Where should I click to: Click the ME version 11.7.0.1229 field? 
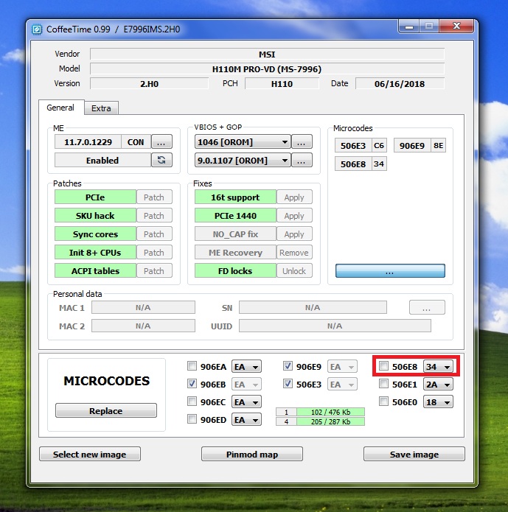88,142
